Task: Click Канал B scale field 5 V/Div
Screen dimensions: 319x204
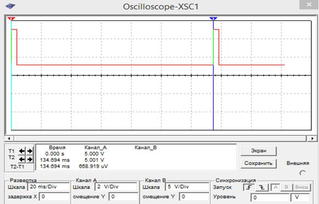Action: point(187,186)
